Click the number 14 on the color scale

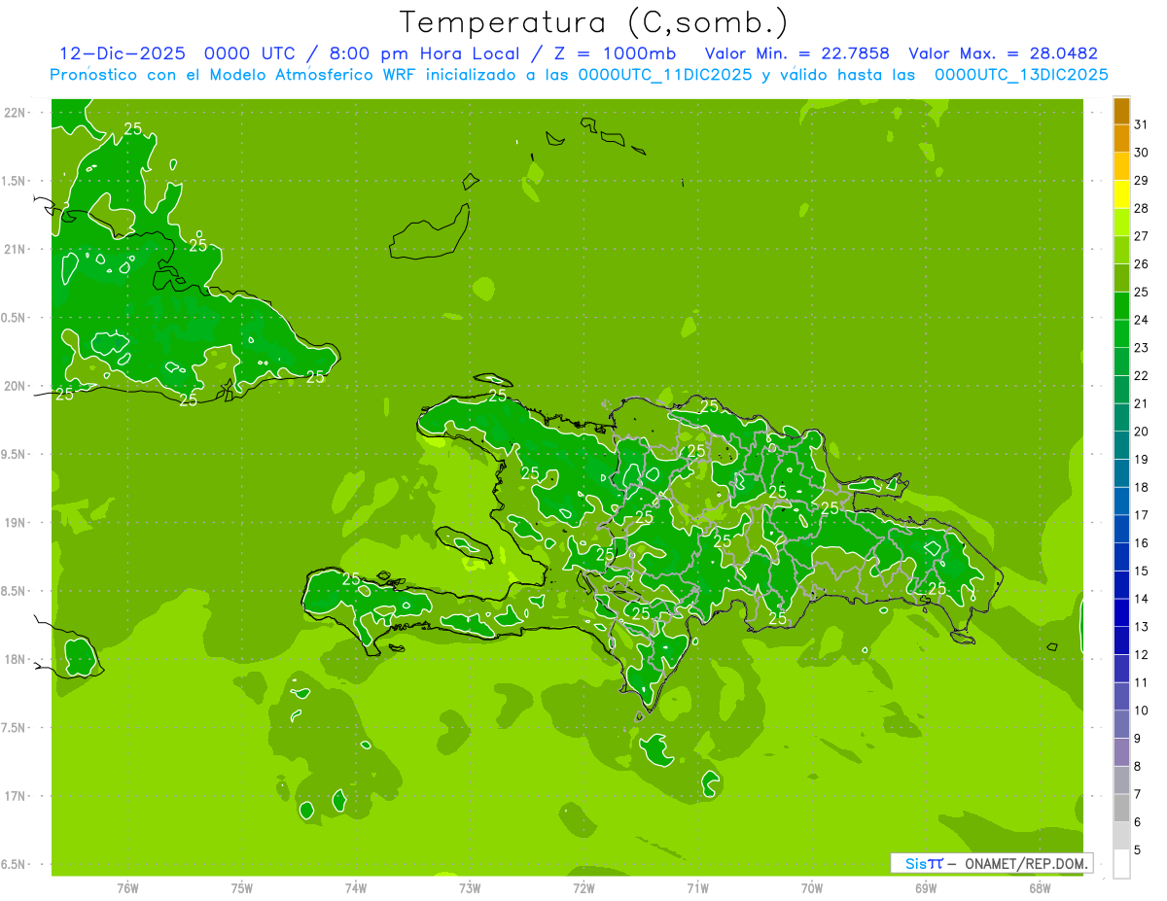coord(1142,599)
